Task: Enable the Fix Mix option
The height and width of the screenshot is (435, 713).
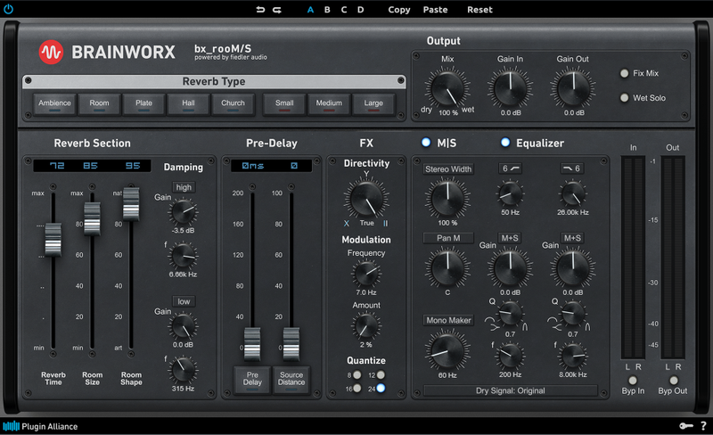Action: pos(625,73)
